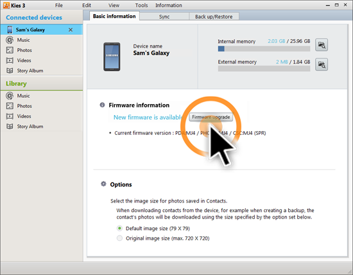
Task: Select Sam's Galaxy phone icon in sidebar
Action: (10, 30)
